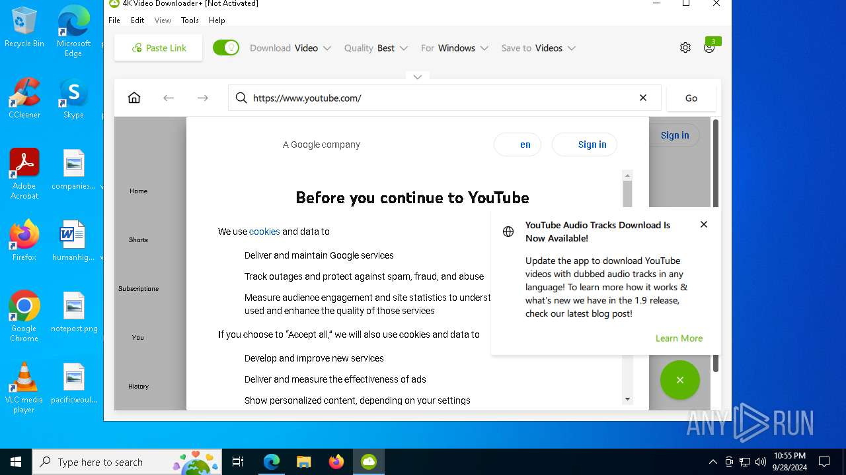This screenshot has height=475, width=846.
Task: Select Shorts in YouTube sidebar
Action: click(x=138, y=240)
